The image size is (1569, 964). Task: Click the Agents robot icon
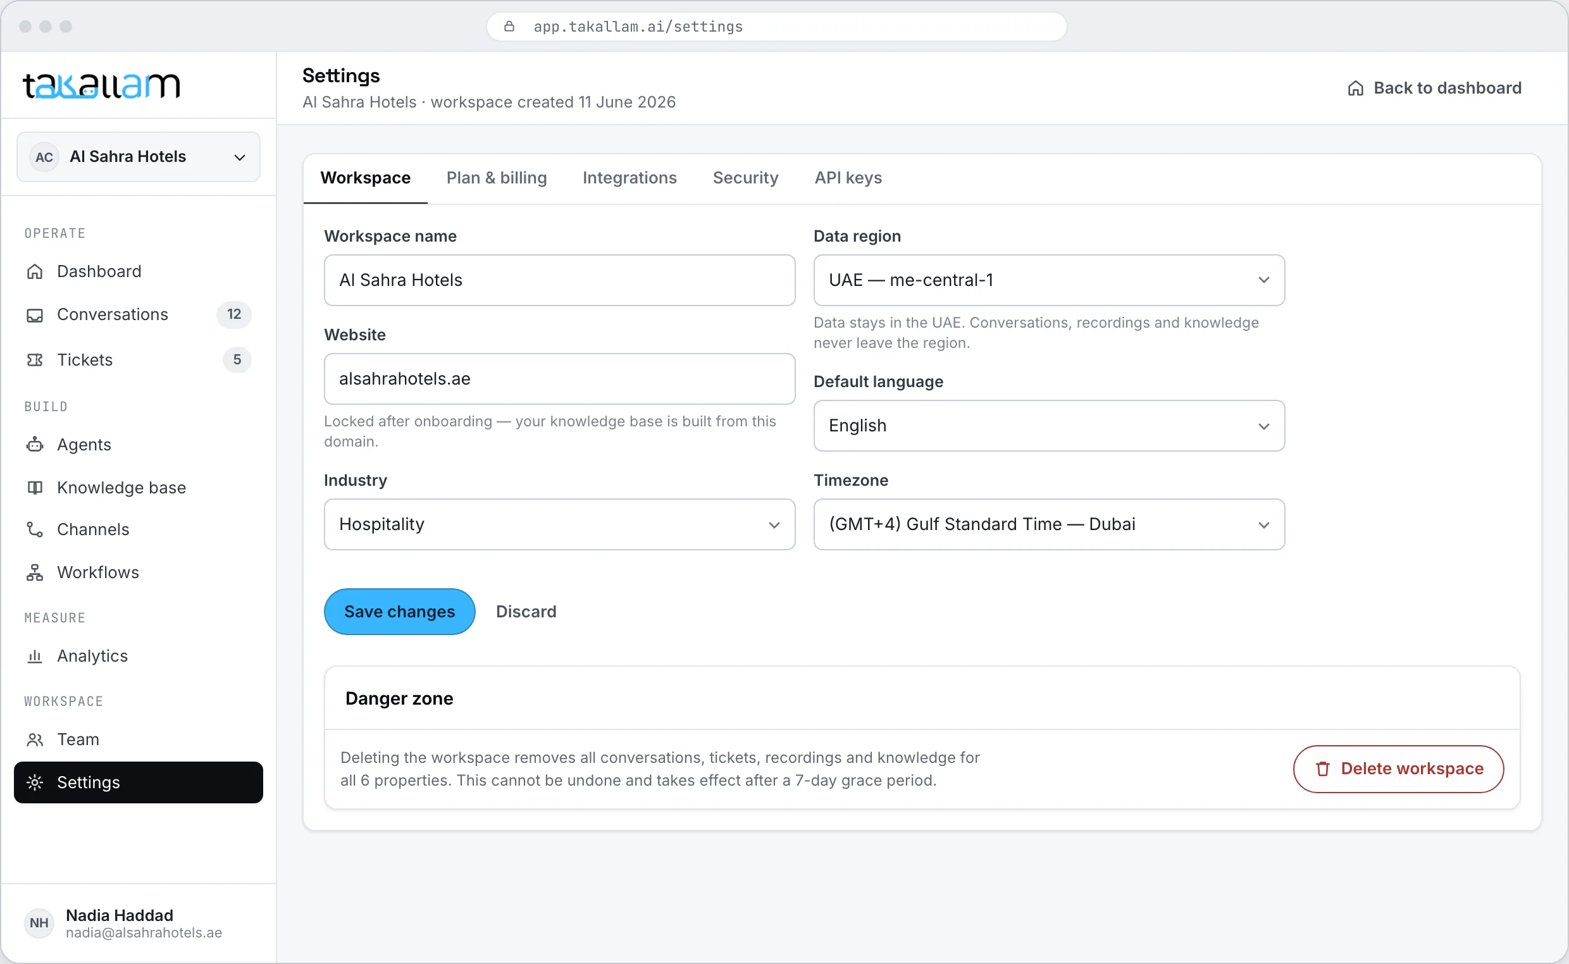tap(34, 445)
